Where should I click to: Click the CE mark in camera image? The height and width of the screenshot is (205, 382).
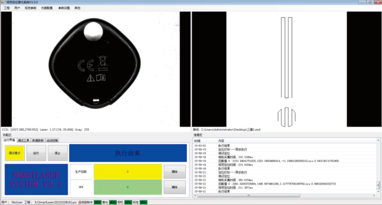point(85,65)
